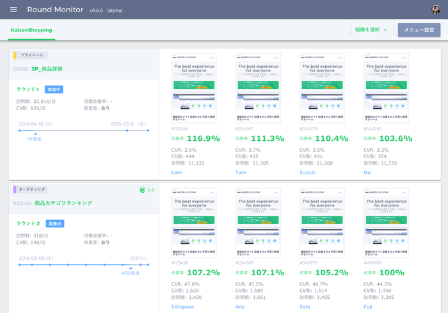
Task: Click the user profile avatar
Action: tap(436, 10)
